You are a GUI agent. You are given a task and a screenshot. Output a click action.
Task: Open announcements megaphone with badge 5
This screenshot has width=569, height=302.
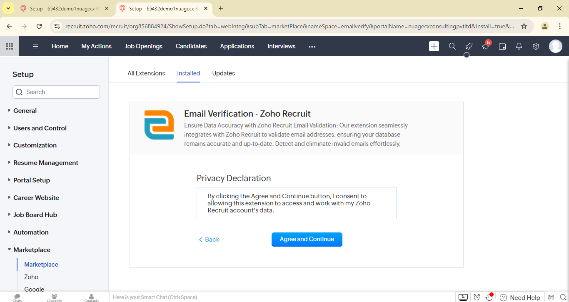[486, 45]
